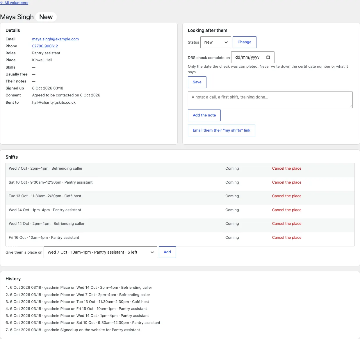
Task: Cancel the place for Sat 10 Oct Pantry assistant
Action: (286, 182)
